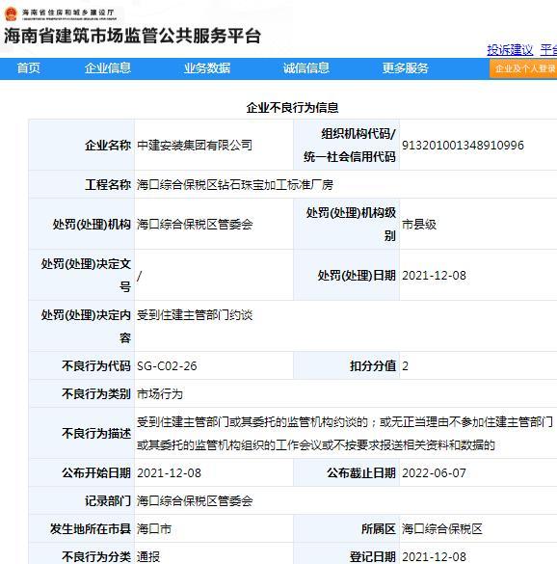This screenshot has height=564, width=557.
Task: Click the platform title 海南省建筑市场监管公共服务平台
Action: click(x=132, y=36)
